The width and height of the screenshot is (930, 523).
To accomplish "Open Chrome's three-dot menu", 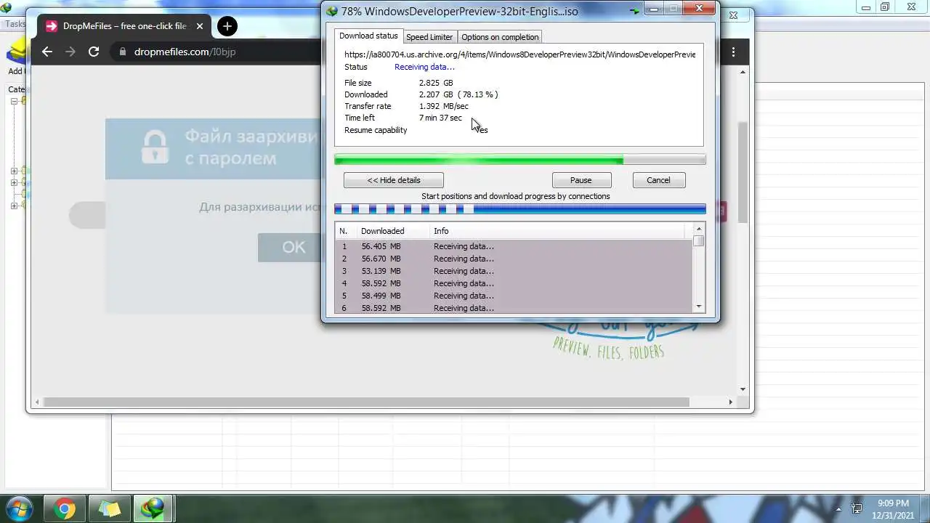I will click(x=733, y=52).
